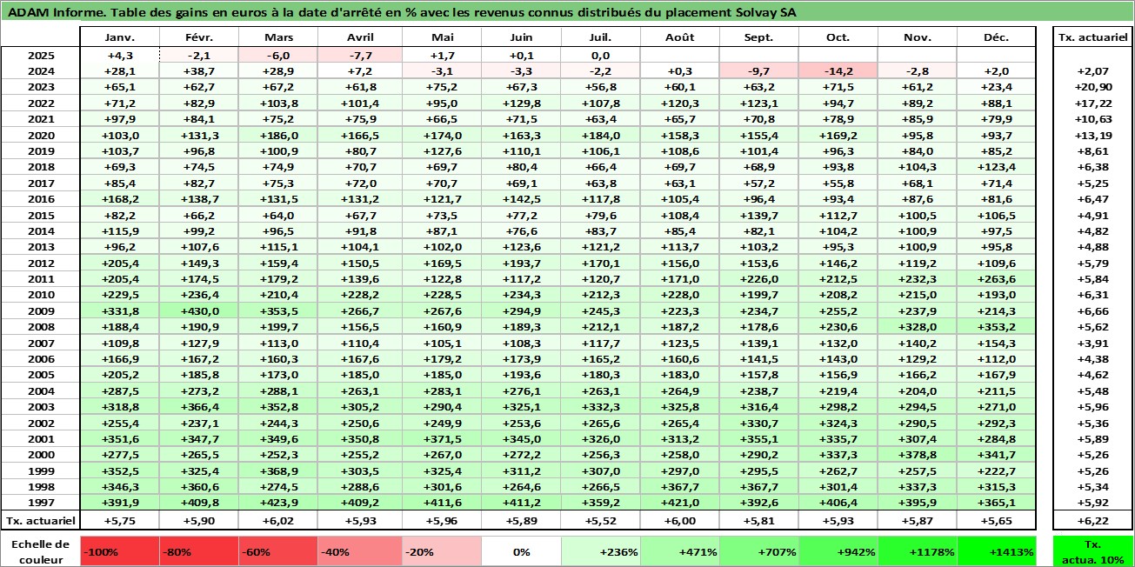Select the 2024 Oct. cell -14,2
Image resolution: width=1135 pixels, height=567 pixels.
(838, 71)
